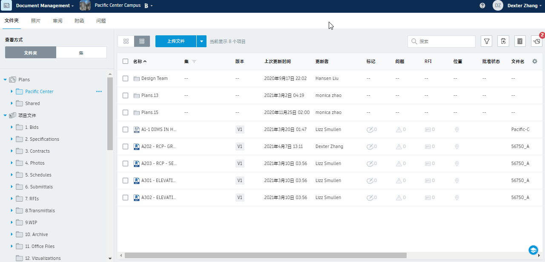Select the 文件夹 tab

click(x=11, y=20)
